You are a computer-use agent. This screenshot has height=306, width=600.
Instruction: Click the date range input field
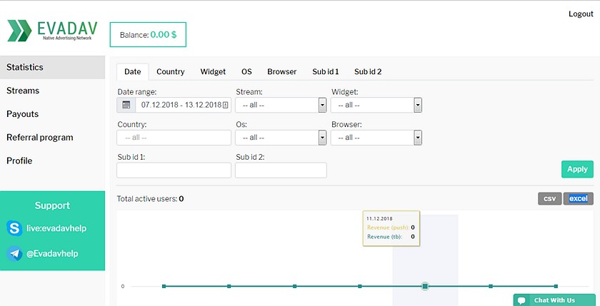pyautogui.click(x=184, y=105)
